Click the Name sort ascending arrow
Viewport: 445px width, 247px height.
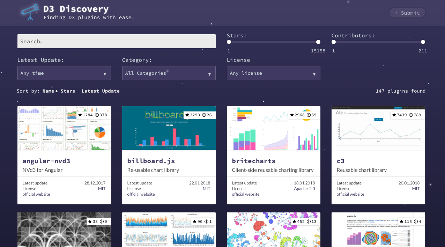pyautogui.click(x=57, y=91)
